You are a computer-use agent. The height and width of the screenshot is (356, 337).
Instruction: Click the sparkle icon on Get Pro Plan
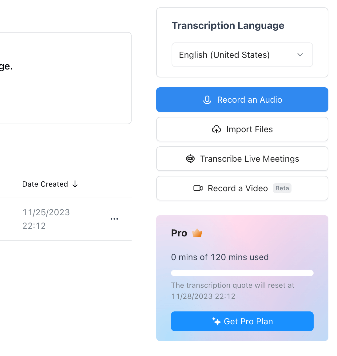[216, 321]
